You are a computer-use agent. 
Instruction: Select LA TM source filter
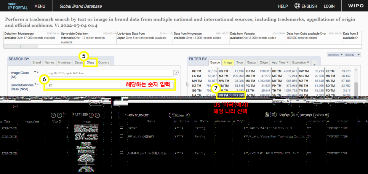click(x=205, y=76)
